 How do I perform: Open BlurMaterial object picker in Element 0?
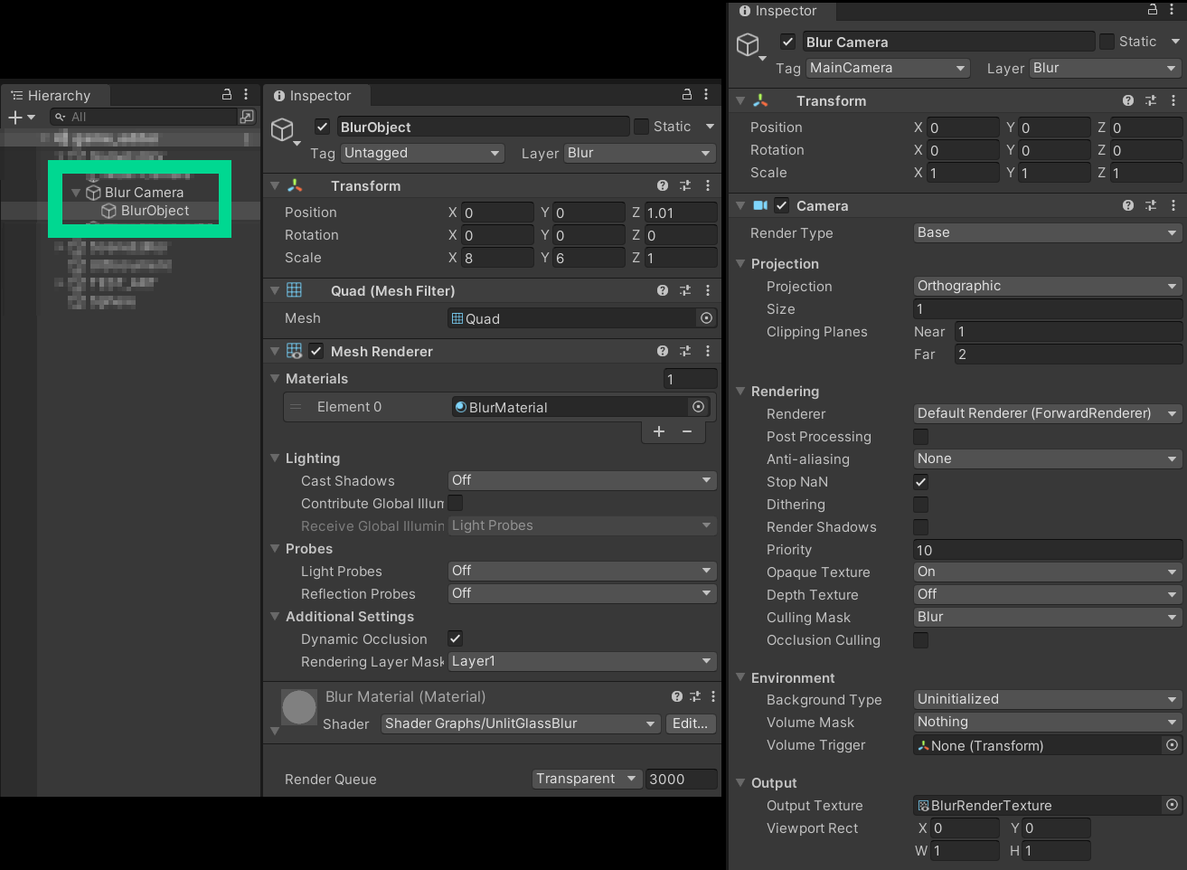coord(698,407)
